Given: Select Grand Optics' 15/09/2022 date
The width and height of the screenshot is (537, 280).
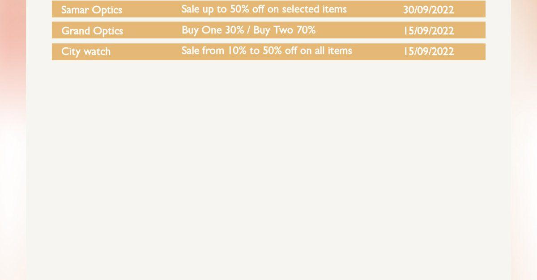Looking at the screenshot, I should pos(428,31).
